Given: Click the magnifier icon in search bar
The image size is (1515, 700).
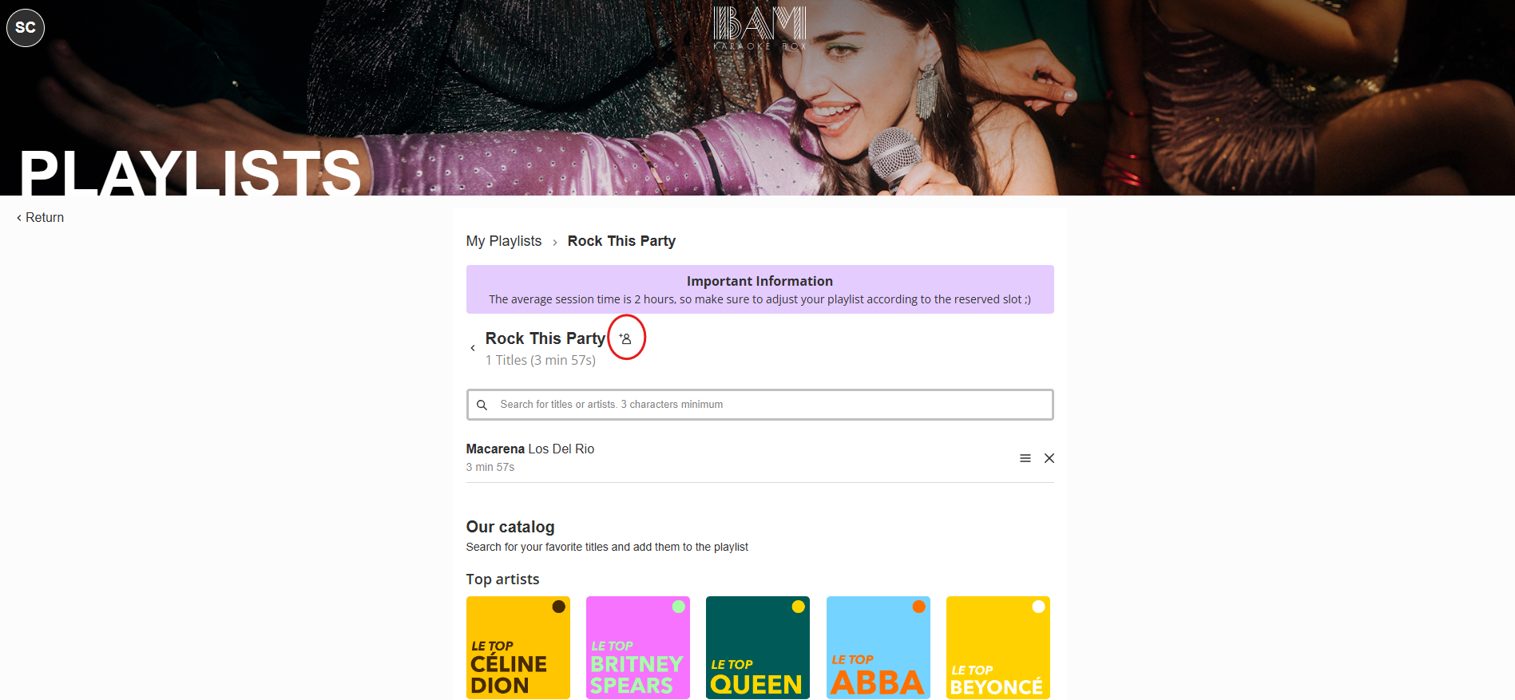Looking at the screenshot, I should [482, 405].
